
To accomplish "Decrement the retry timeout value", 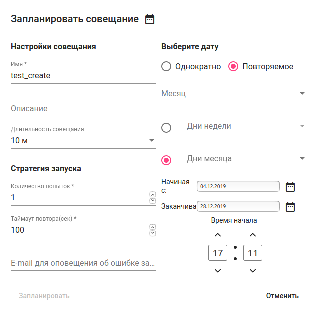I will (152, 233).
